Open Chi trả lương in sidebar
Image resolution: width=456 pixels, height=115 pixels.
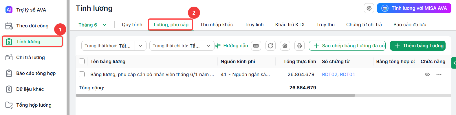tap(30, 57)
